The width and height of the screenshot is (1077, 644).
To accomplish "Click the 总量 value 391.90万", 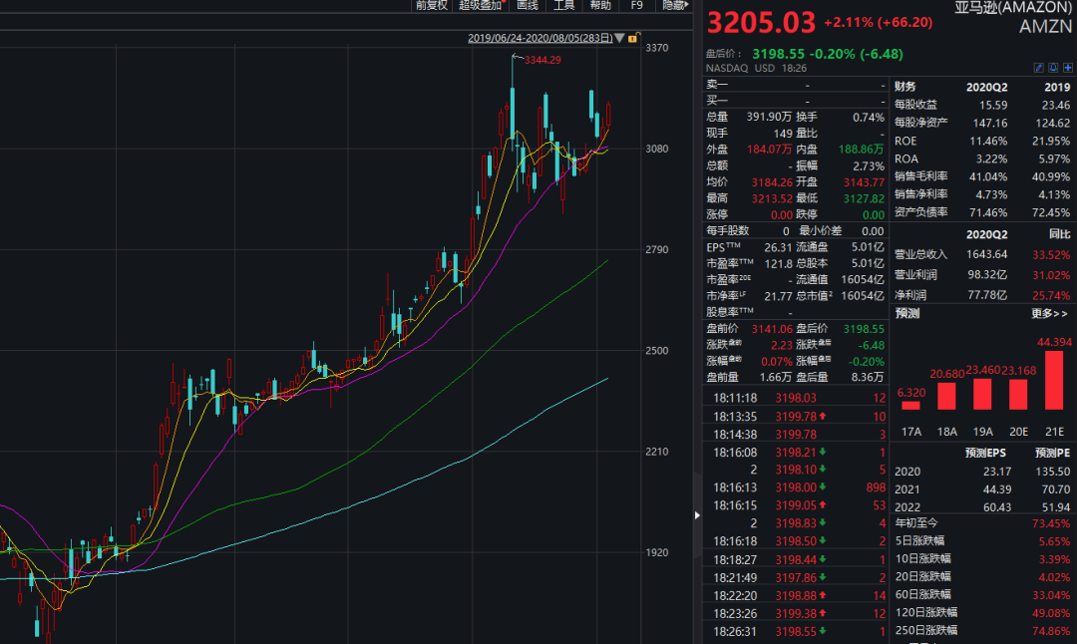I will tap(769, 117).
